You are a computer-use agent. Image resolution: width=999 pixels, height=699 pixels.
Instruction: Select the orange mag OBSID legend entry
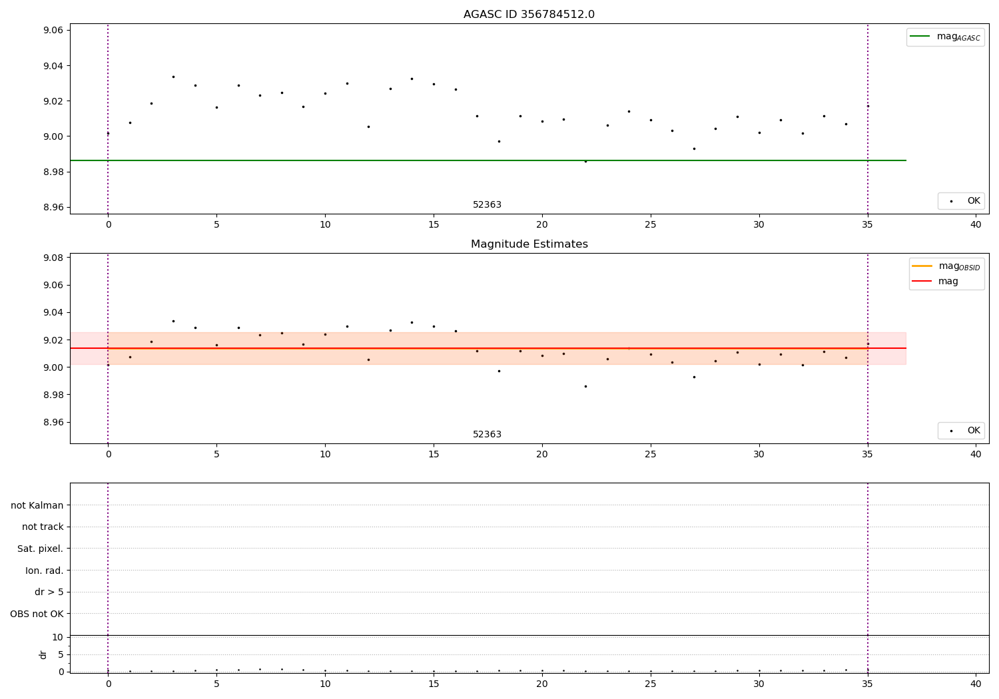(946, 266)
